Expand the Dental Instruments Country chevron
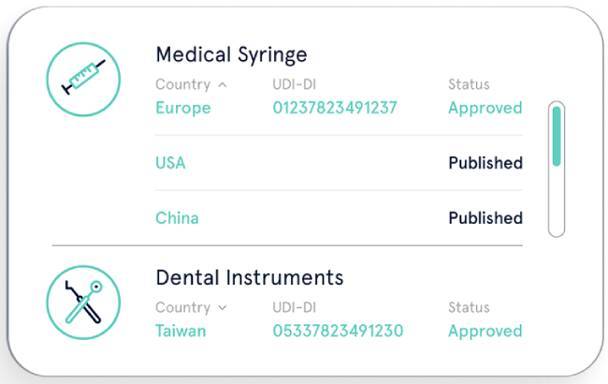The height and width of the screenshot is (384, 608). pos(222,307)
